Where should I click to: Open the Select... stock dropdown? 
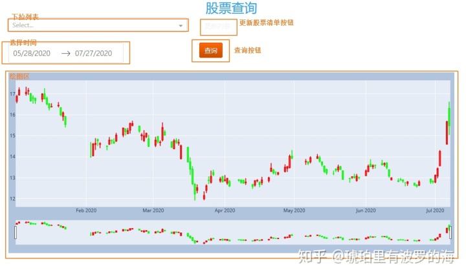[98, 25]
